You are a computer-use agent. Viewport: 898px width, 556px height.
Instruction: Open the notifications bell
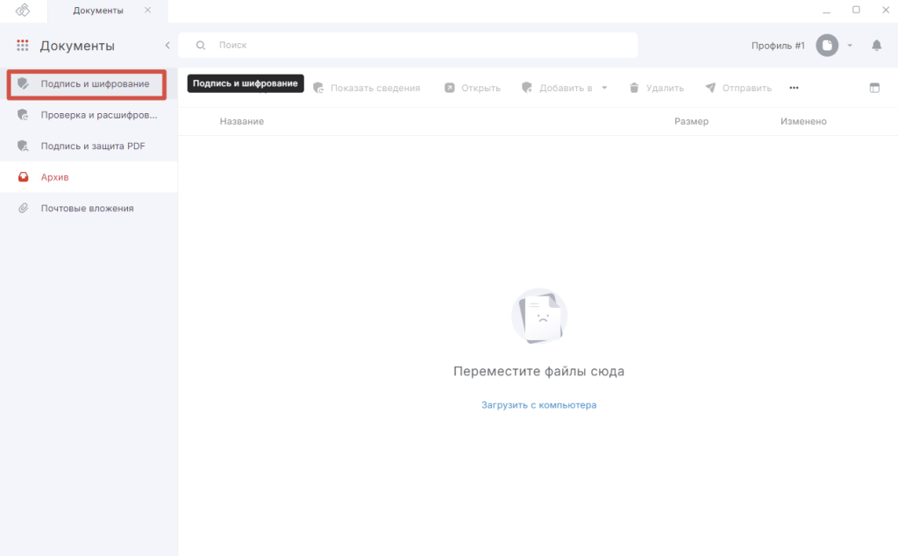[876, 46]
